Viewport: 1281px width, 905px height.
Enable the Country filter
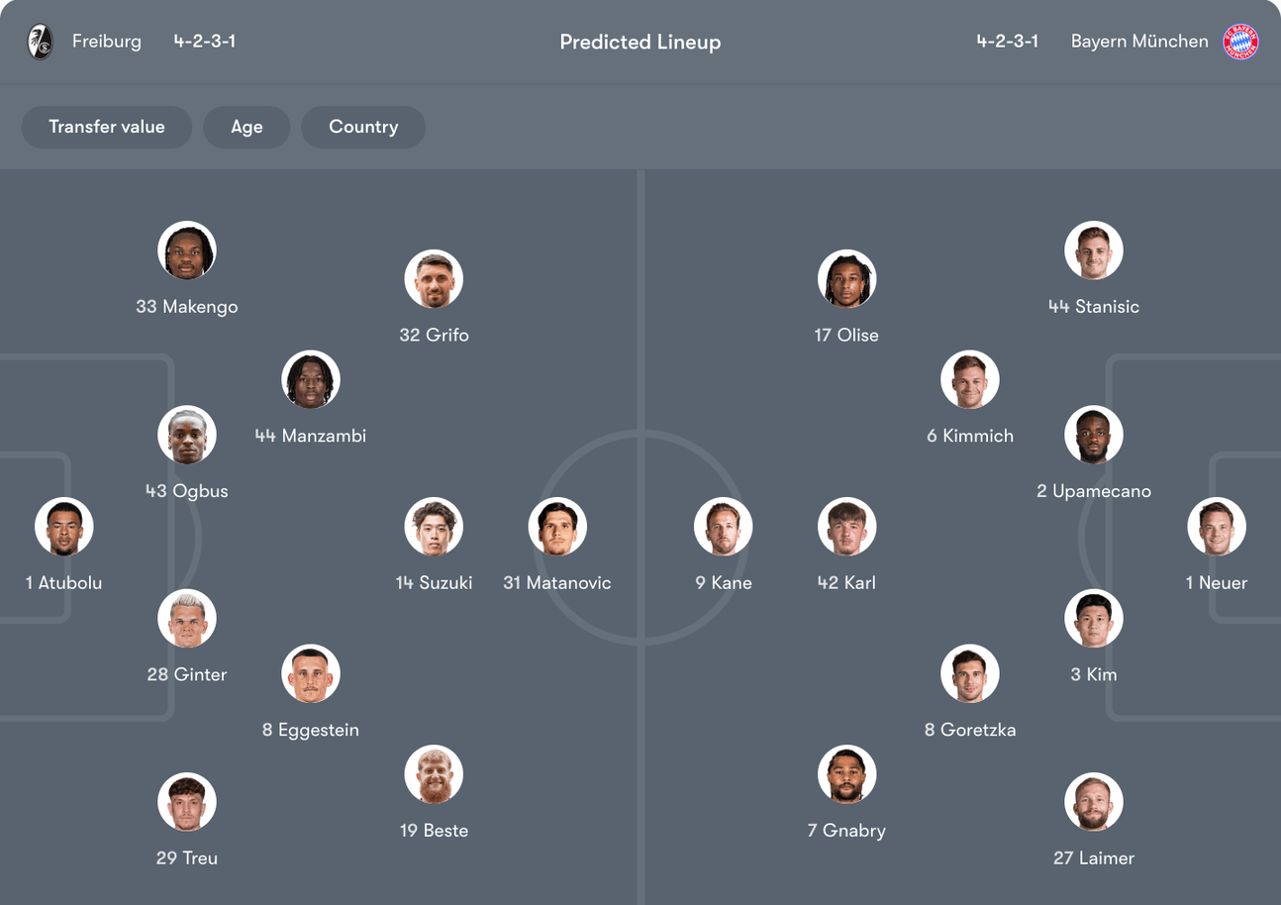pyautogui.click(x=363, y=127)
